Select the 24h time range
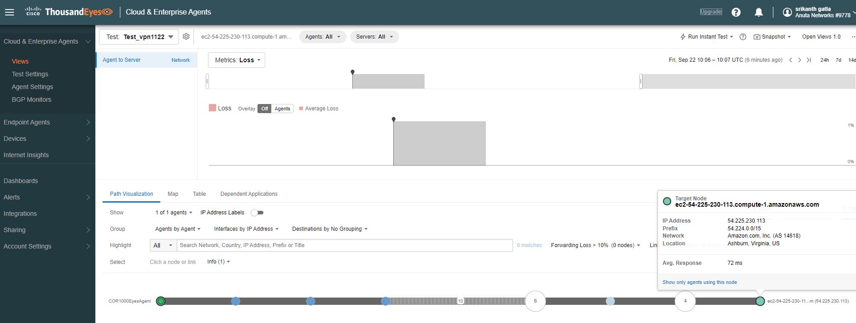 click(x=824, y=60)
